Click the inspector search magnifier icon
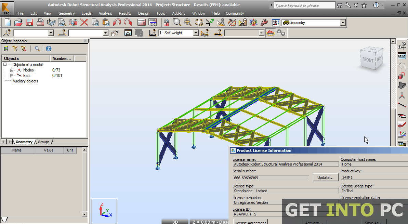The height and width of the screenshot is (224, 408). pyautogui.click(x=37, y=49)
